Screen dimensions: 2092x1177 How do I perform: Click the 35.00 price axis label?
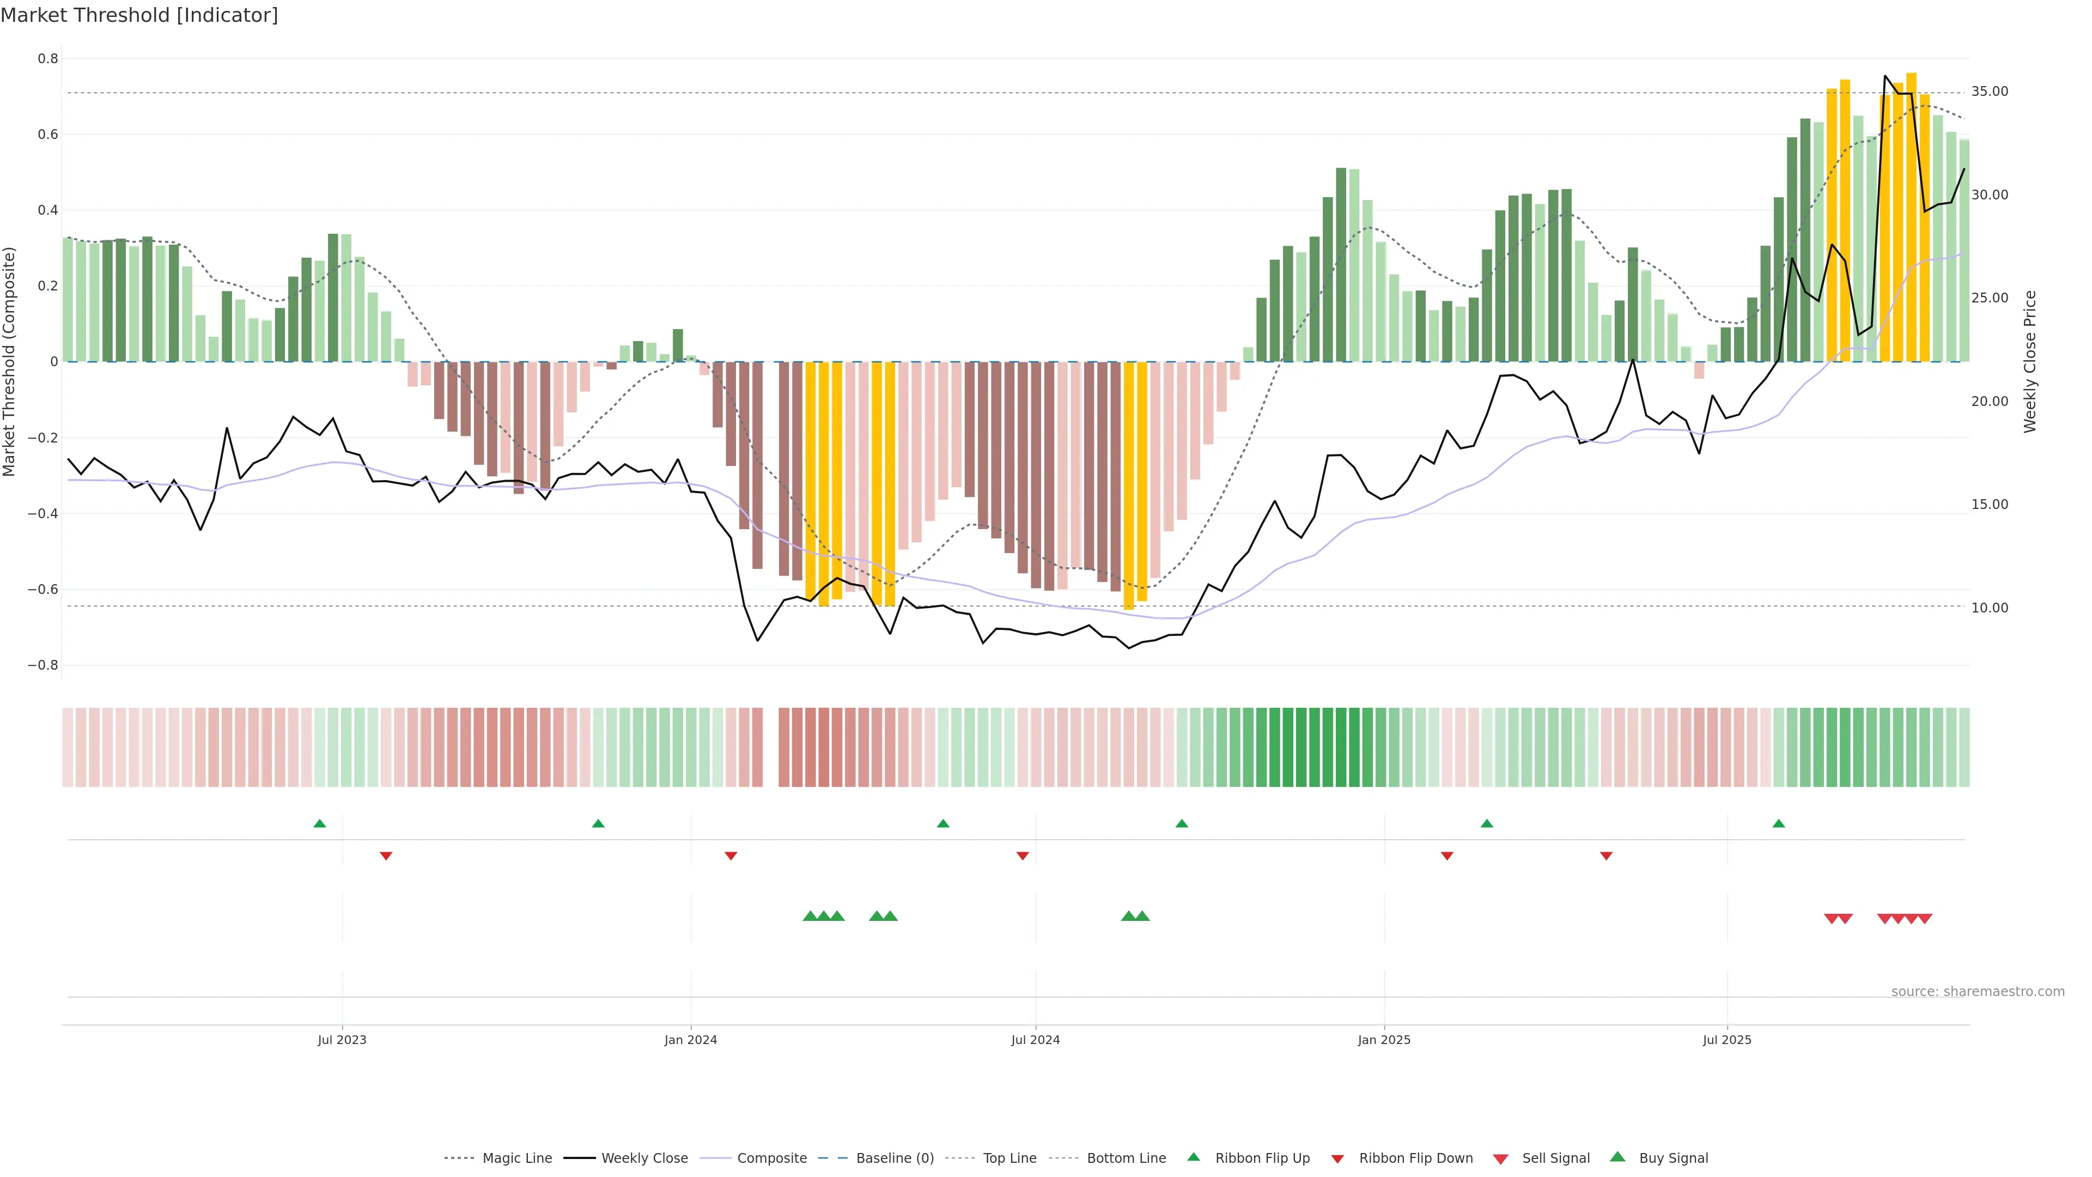tap(1990, 92)
